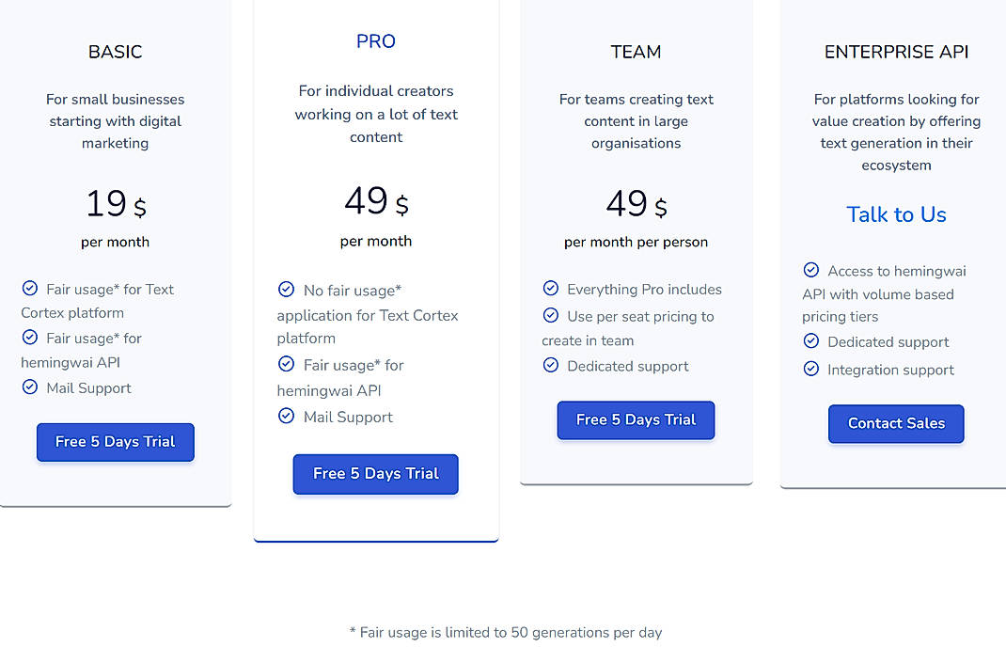Start the Free 5 Days Trial for Team
Viewport: 1006px width, 663px height.
coord(636,419)
